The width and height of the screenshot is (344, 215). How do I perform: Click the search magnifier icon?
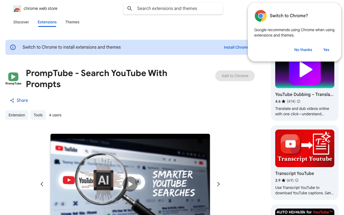point(130,9)
